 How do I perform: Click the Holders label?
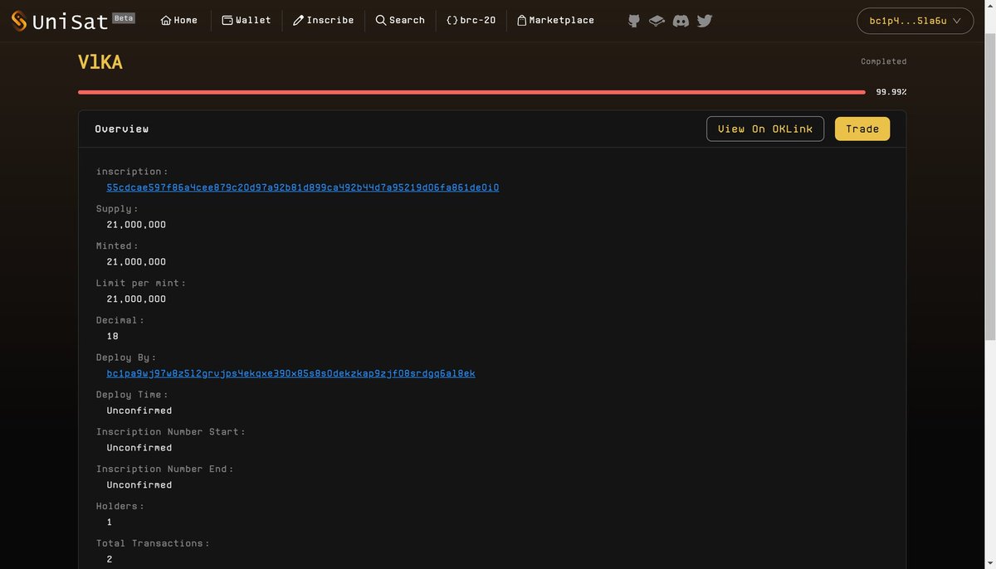click(x=120, y=506)
